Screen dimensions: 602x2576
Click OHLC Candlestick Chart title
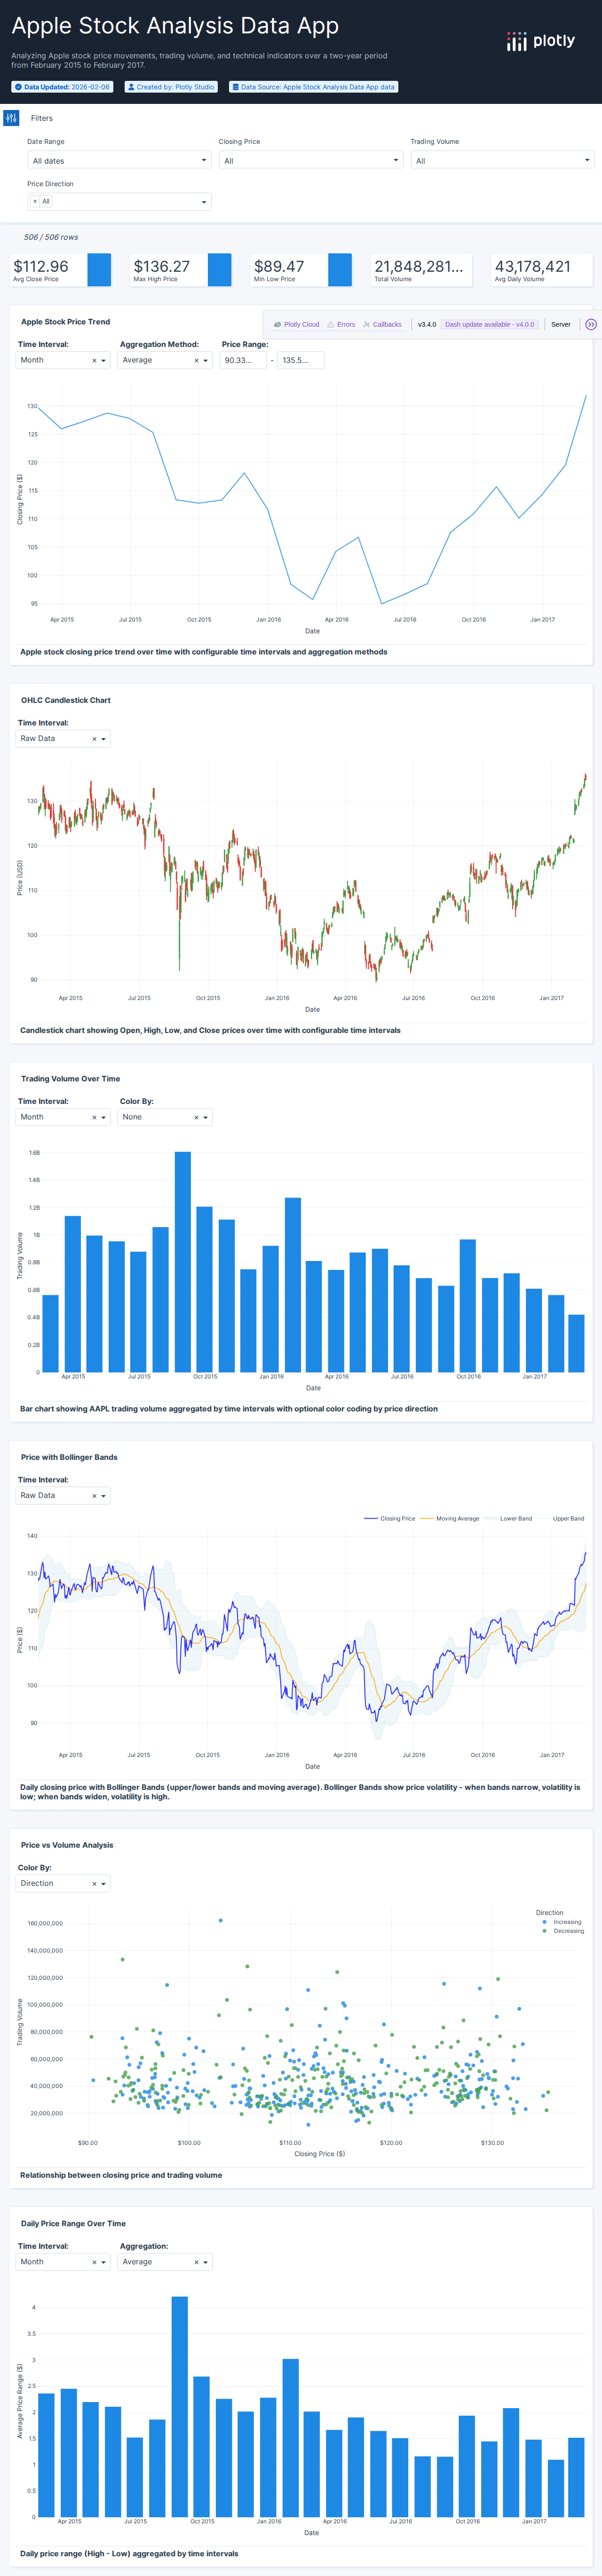coord(66,701)
